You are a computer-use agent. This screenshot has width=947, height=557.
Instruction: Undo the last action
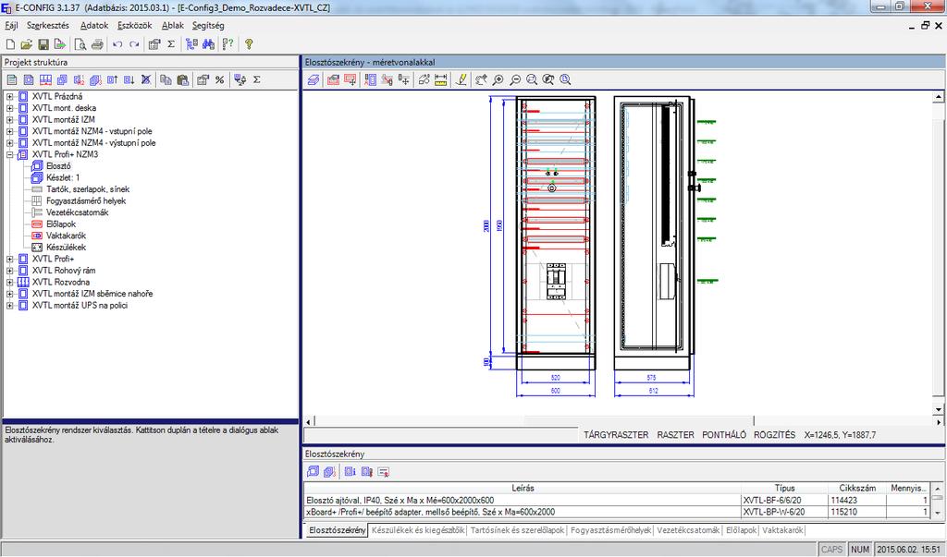click(x=117, y=44)
